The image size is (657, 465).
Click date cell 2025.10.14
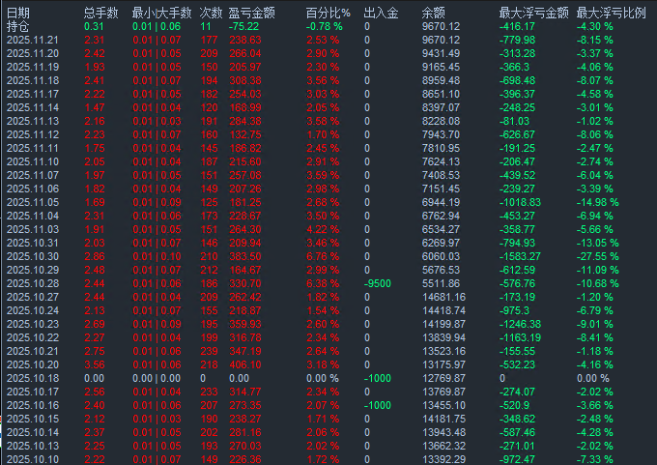33,432
